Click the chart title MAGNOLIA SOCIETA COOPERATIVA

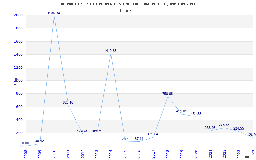pyautogui.click(x=128, y=4)
